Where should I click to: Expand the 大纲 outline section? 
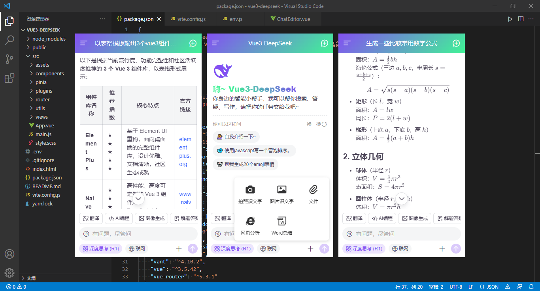31,278
